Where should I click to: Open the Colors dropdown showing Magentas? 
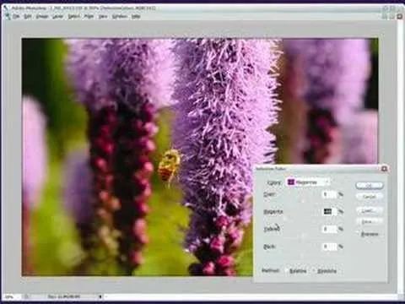(307, 182)
